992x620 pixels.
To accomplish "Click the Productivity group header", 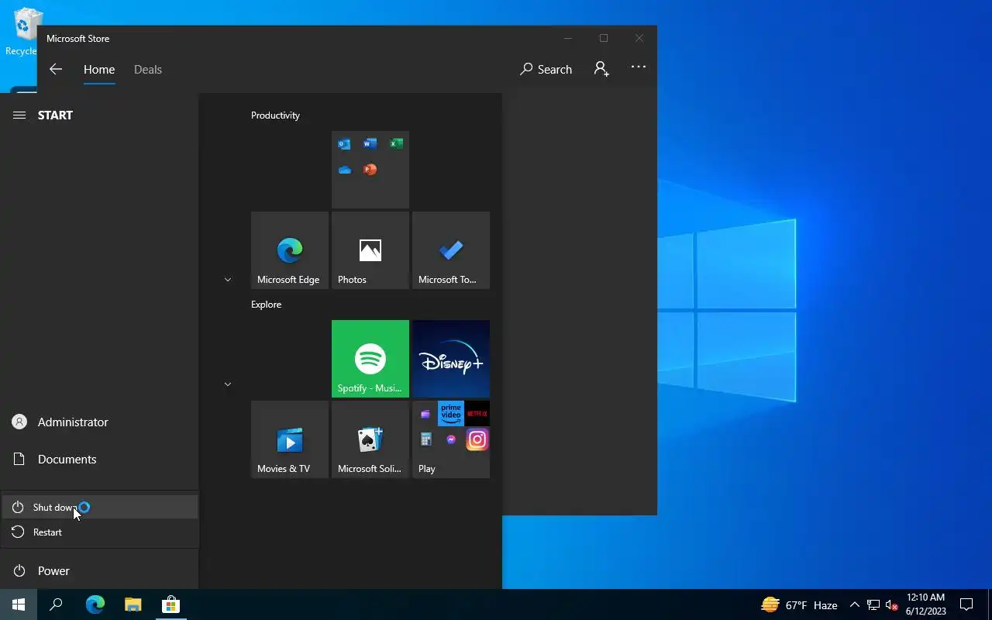I will click(x=275, y=115).
